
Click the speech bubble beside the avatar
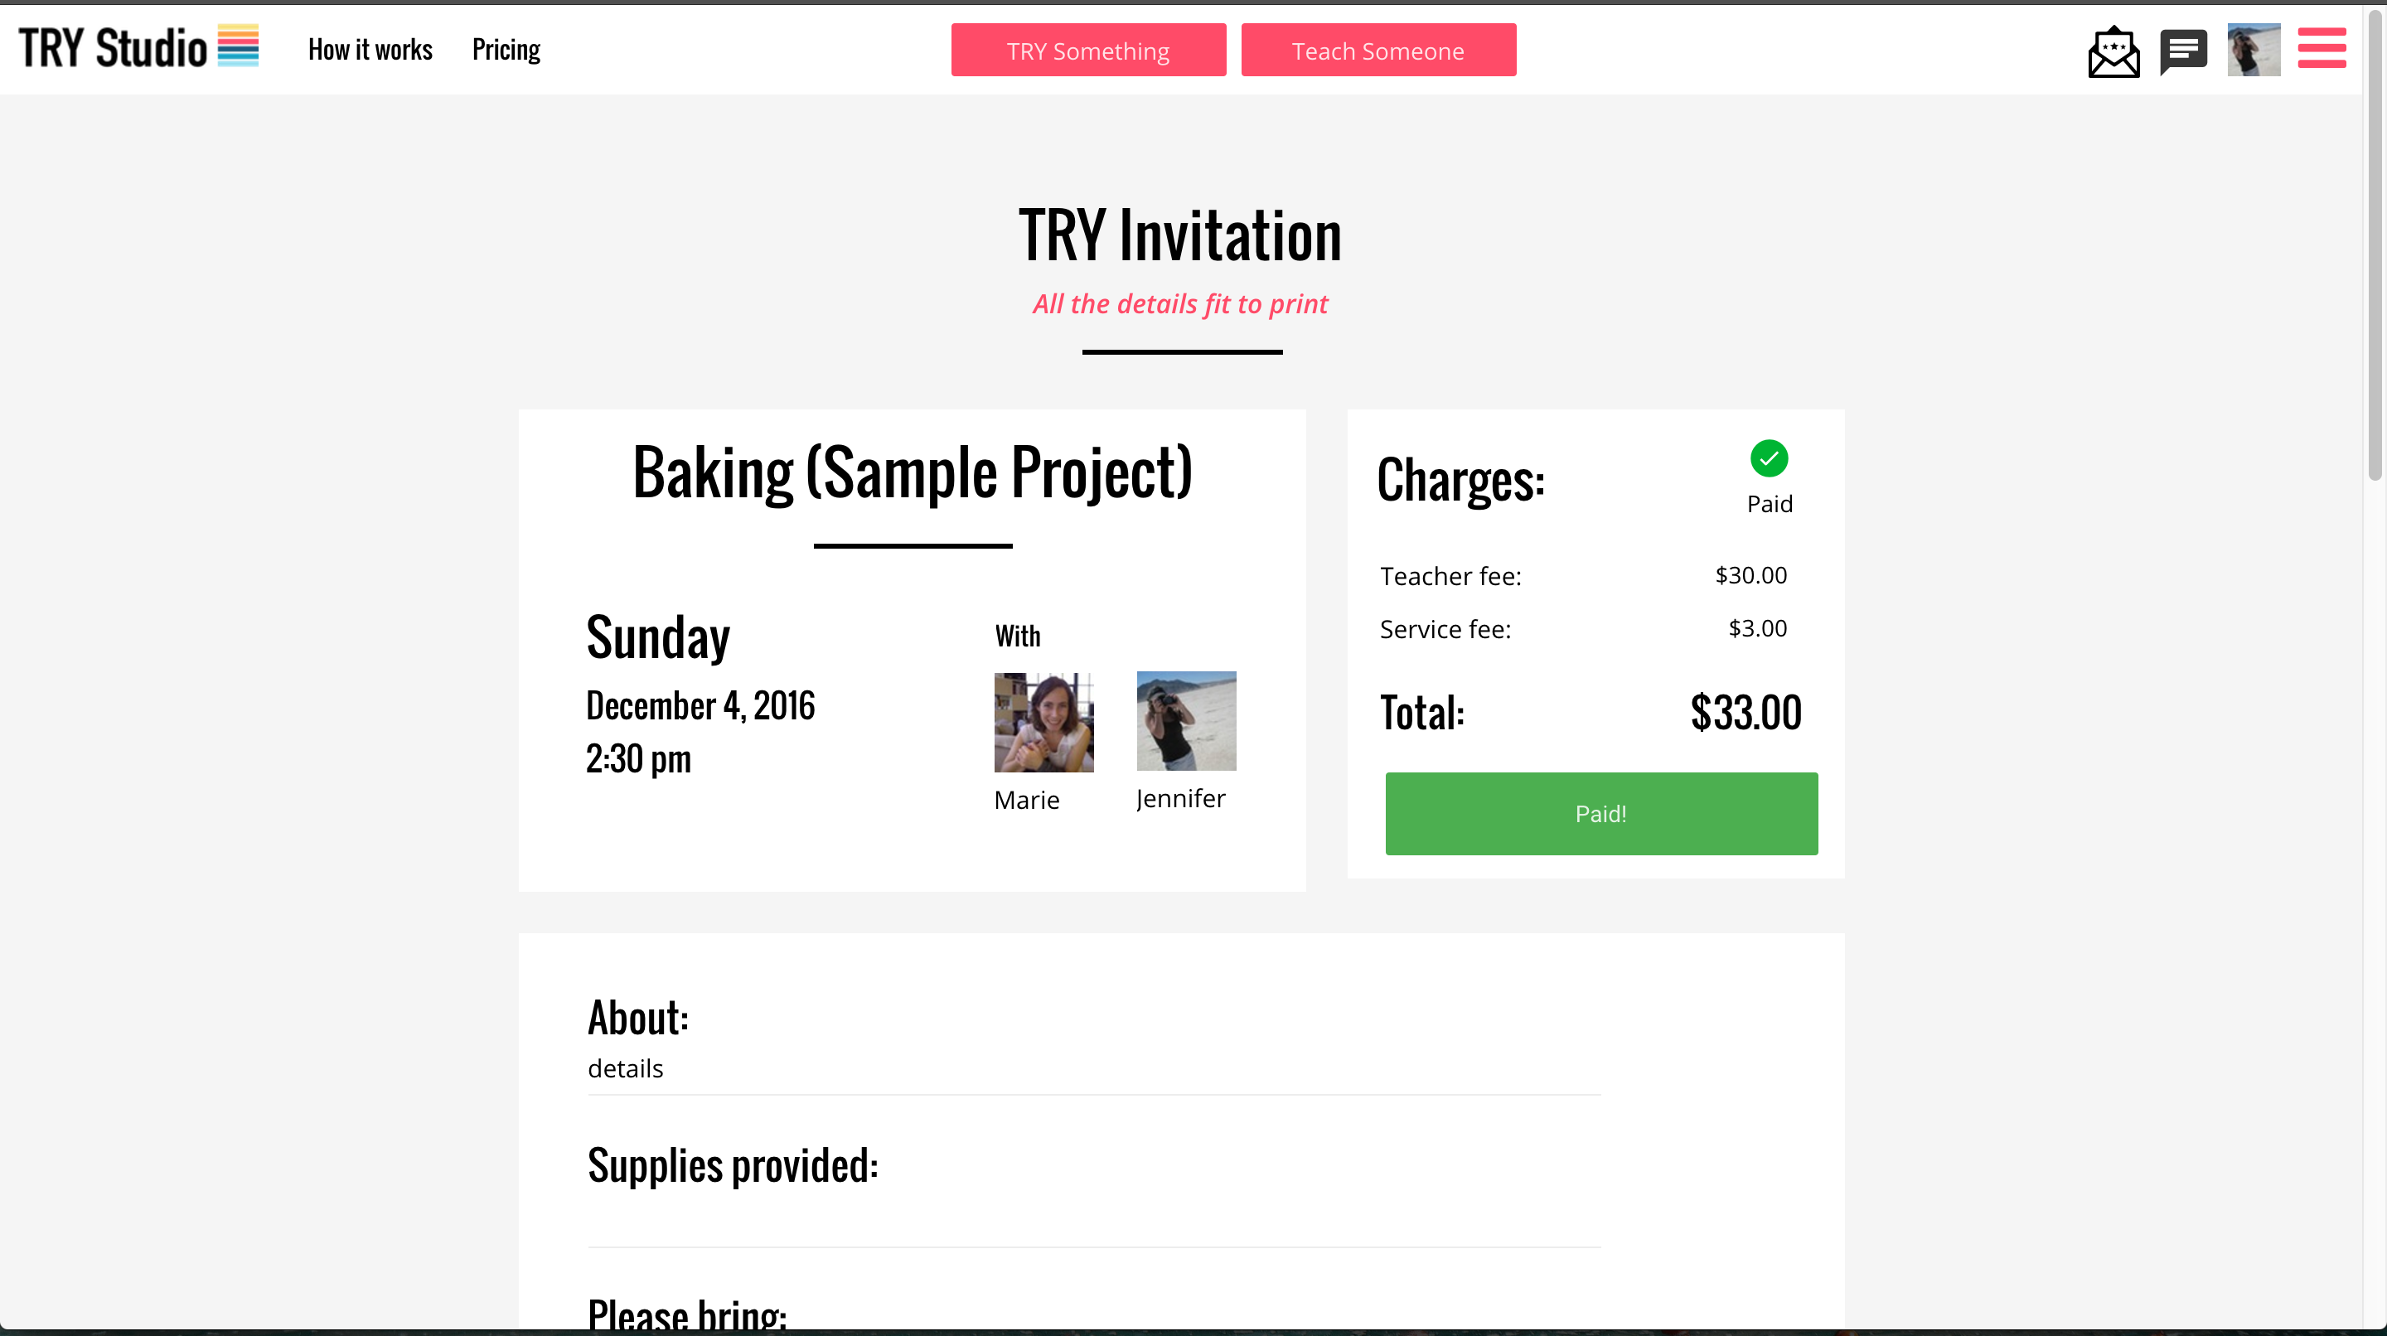pyautogui.click(x=2184, y=50)
